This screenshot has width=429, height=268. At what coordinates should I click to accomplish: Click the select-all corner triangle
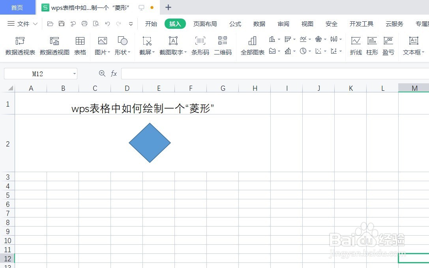point(10,88)
